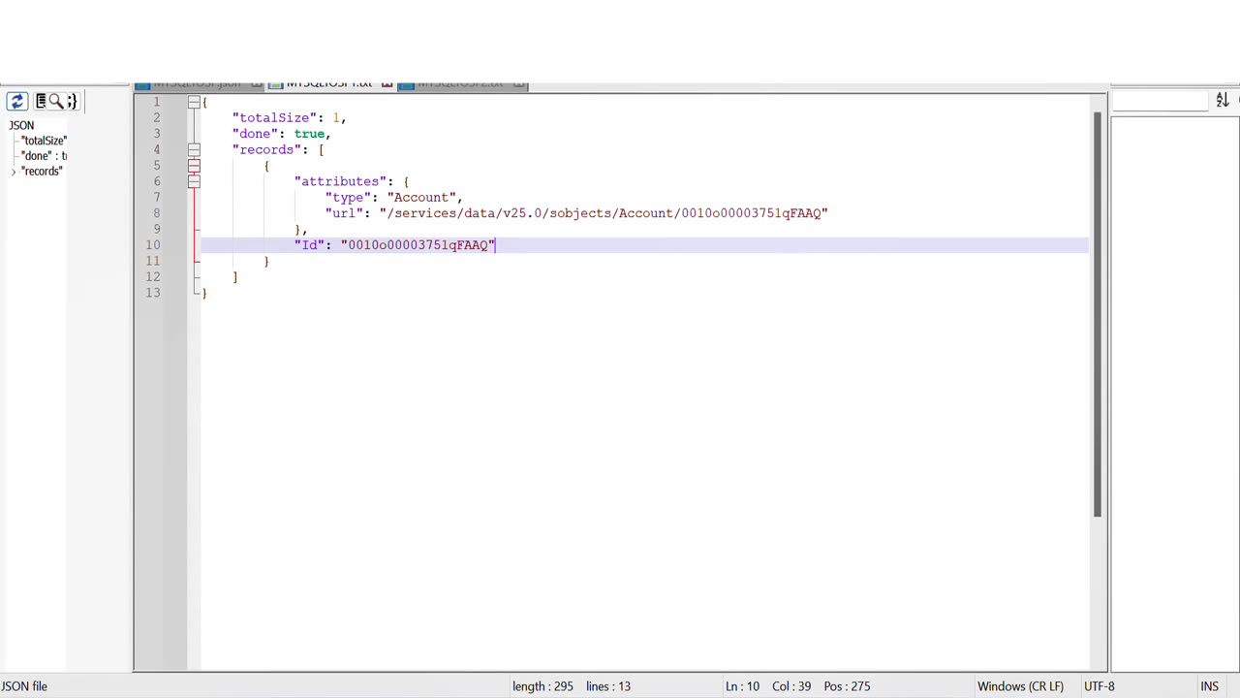Viewport: 1240px width, 698px height.
Task: Click the curly braces icon in JSON panel
Action: pos(72,101)
